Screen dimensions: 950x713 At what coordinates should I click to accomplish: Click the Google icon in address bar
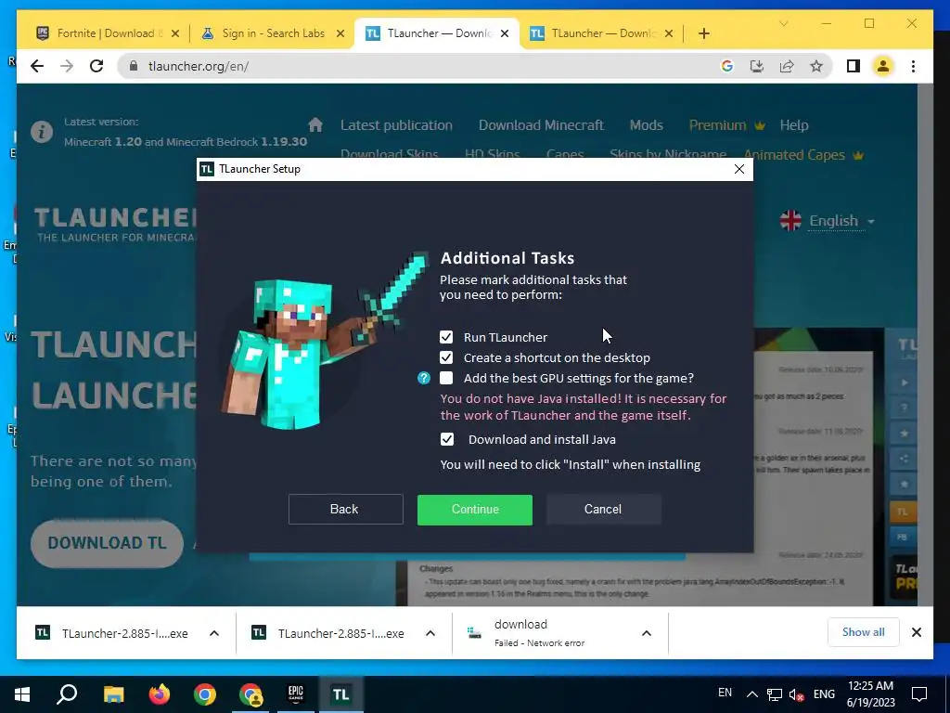727,66
